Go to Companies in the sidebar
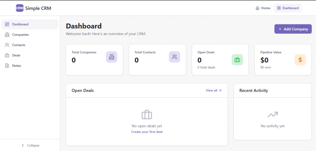Image resolution: width=316 pixels, height=151 pixels. (20, 35)
